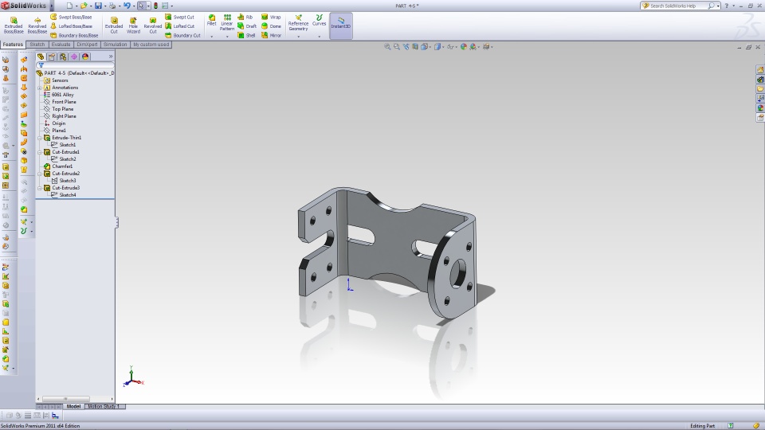
Task: Open the Curves dropdown arrow
Action: point(319,37)
